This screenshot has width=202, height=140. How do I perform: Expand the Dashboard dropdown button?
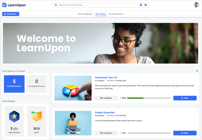click(11, 14)
